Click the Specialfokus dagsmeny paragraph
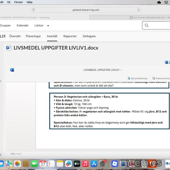 108,124
